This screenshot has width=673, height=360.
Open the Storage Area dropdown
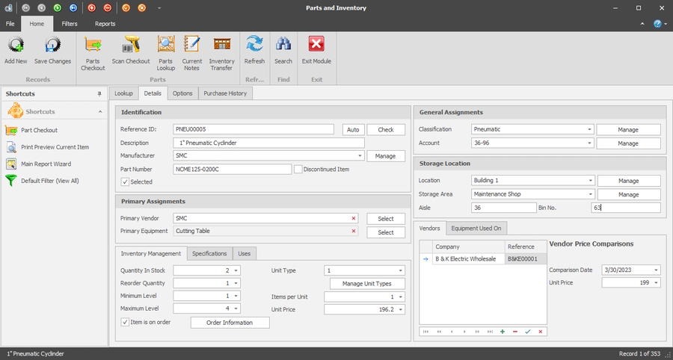tap(591, 194)
